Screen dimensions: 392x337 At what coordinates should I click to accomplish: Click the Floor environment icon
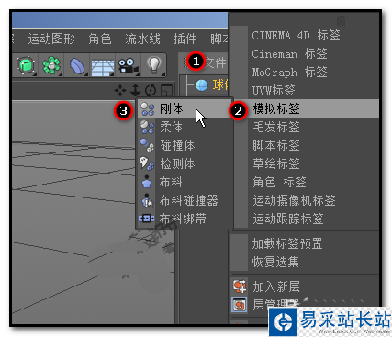coord(103,67)
